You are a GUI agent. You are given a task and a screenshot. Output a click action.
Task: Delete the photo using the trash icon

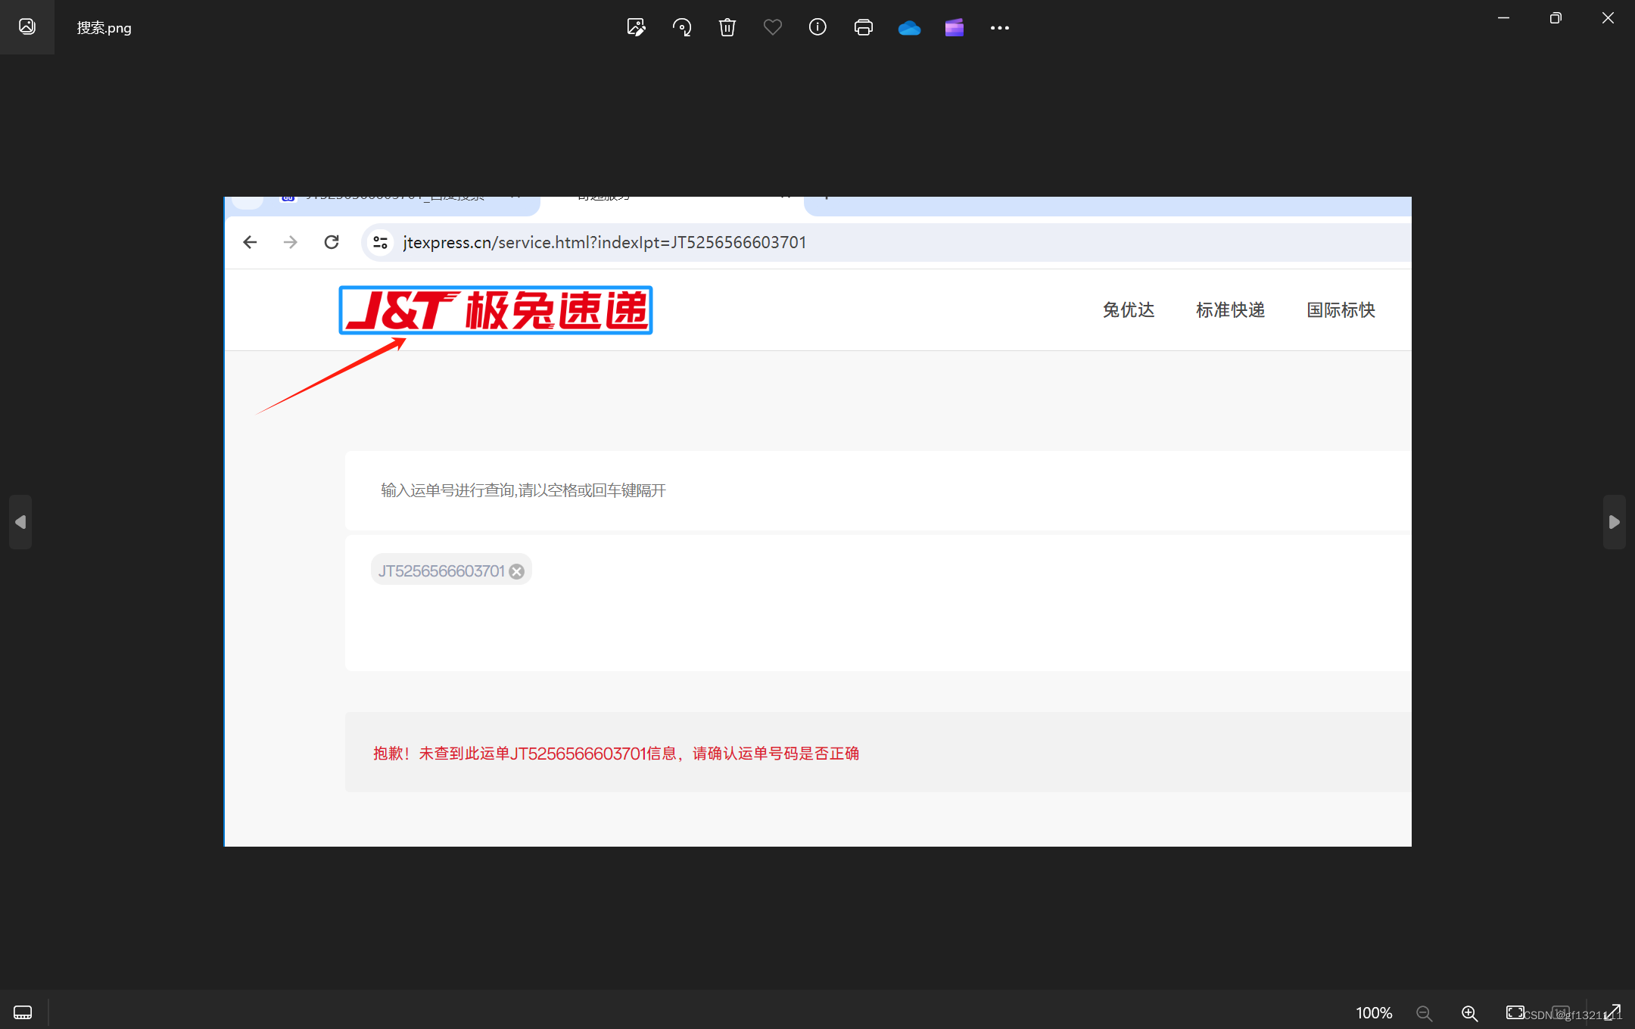(x=727, y=28)
